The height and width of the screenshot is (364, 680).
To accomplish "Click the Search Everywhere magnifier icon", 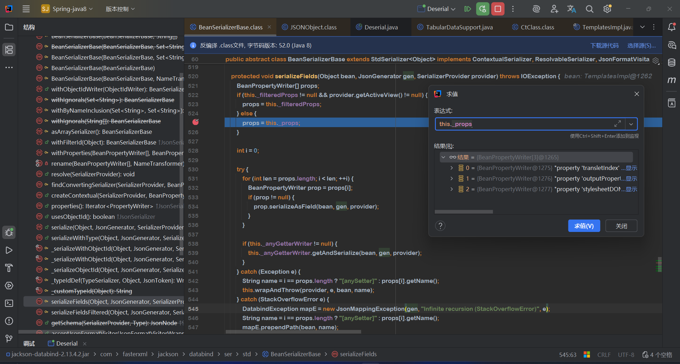I will 589,9.
